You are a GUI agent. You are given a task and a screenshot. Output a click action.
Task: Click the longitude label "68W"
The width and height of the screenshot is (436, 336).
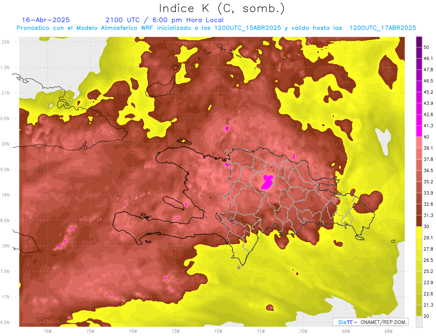388,331
